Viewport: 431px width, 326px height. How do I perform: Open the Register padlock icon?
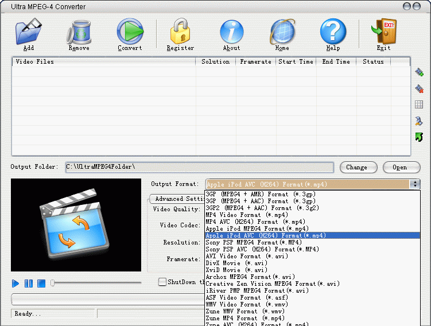[180, 31]
